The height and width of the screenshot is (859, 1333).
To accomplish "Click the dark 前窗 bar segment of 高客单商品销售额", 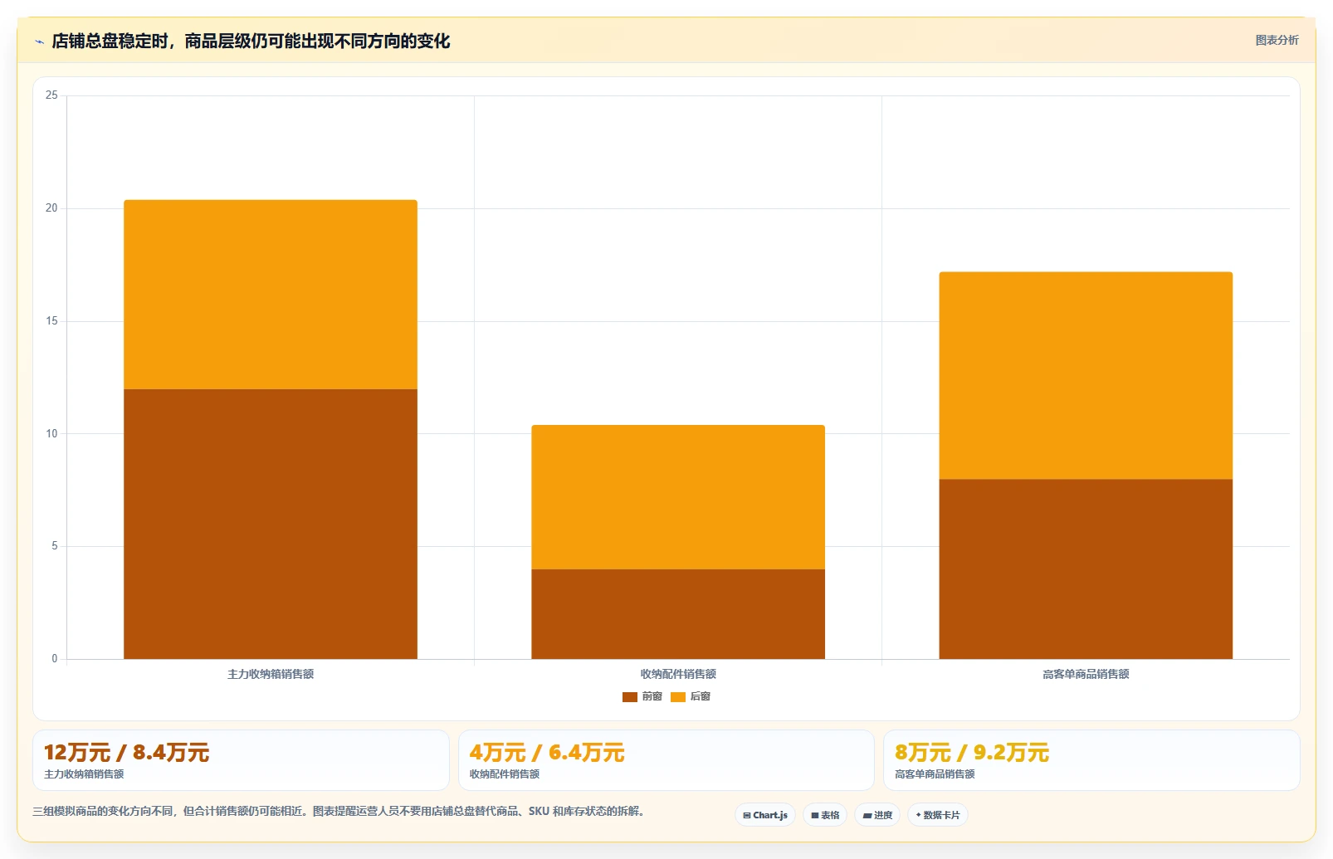I will pos(1086,569).
